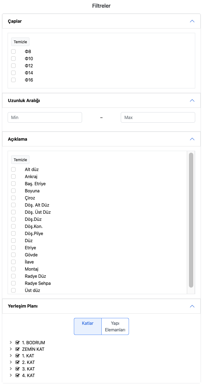Check the Φ12 diameter checkbox

pos(13,66)
